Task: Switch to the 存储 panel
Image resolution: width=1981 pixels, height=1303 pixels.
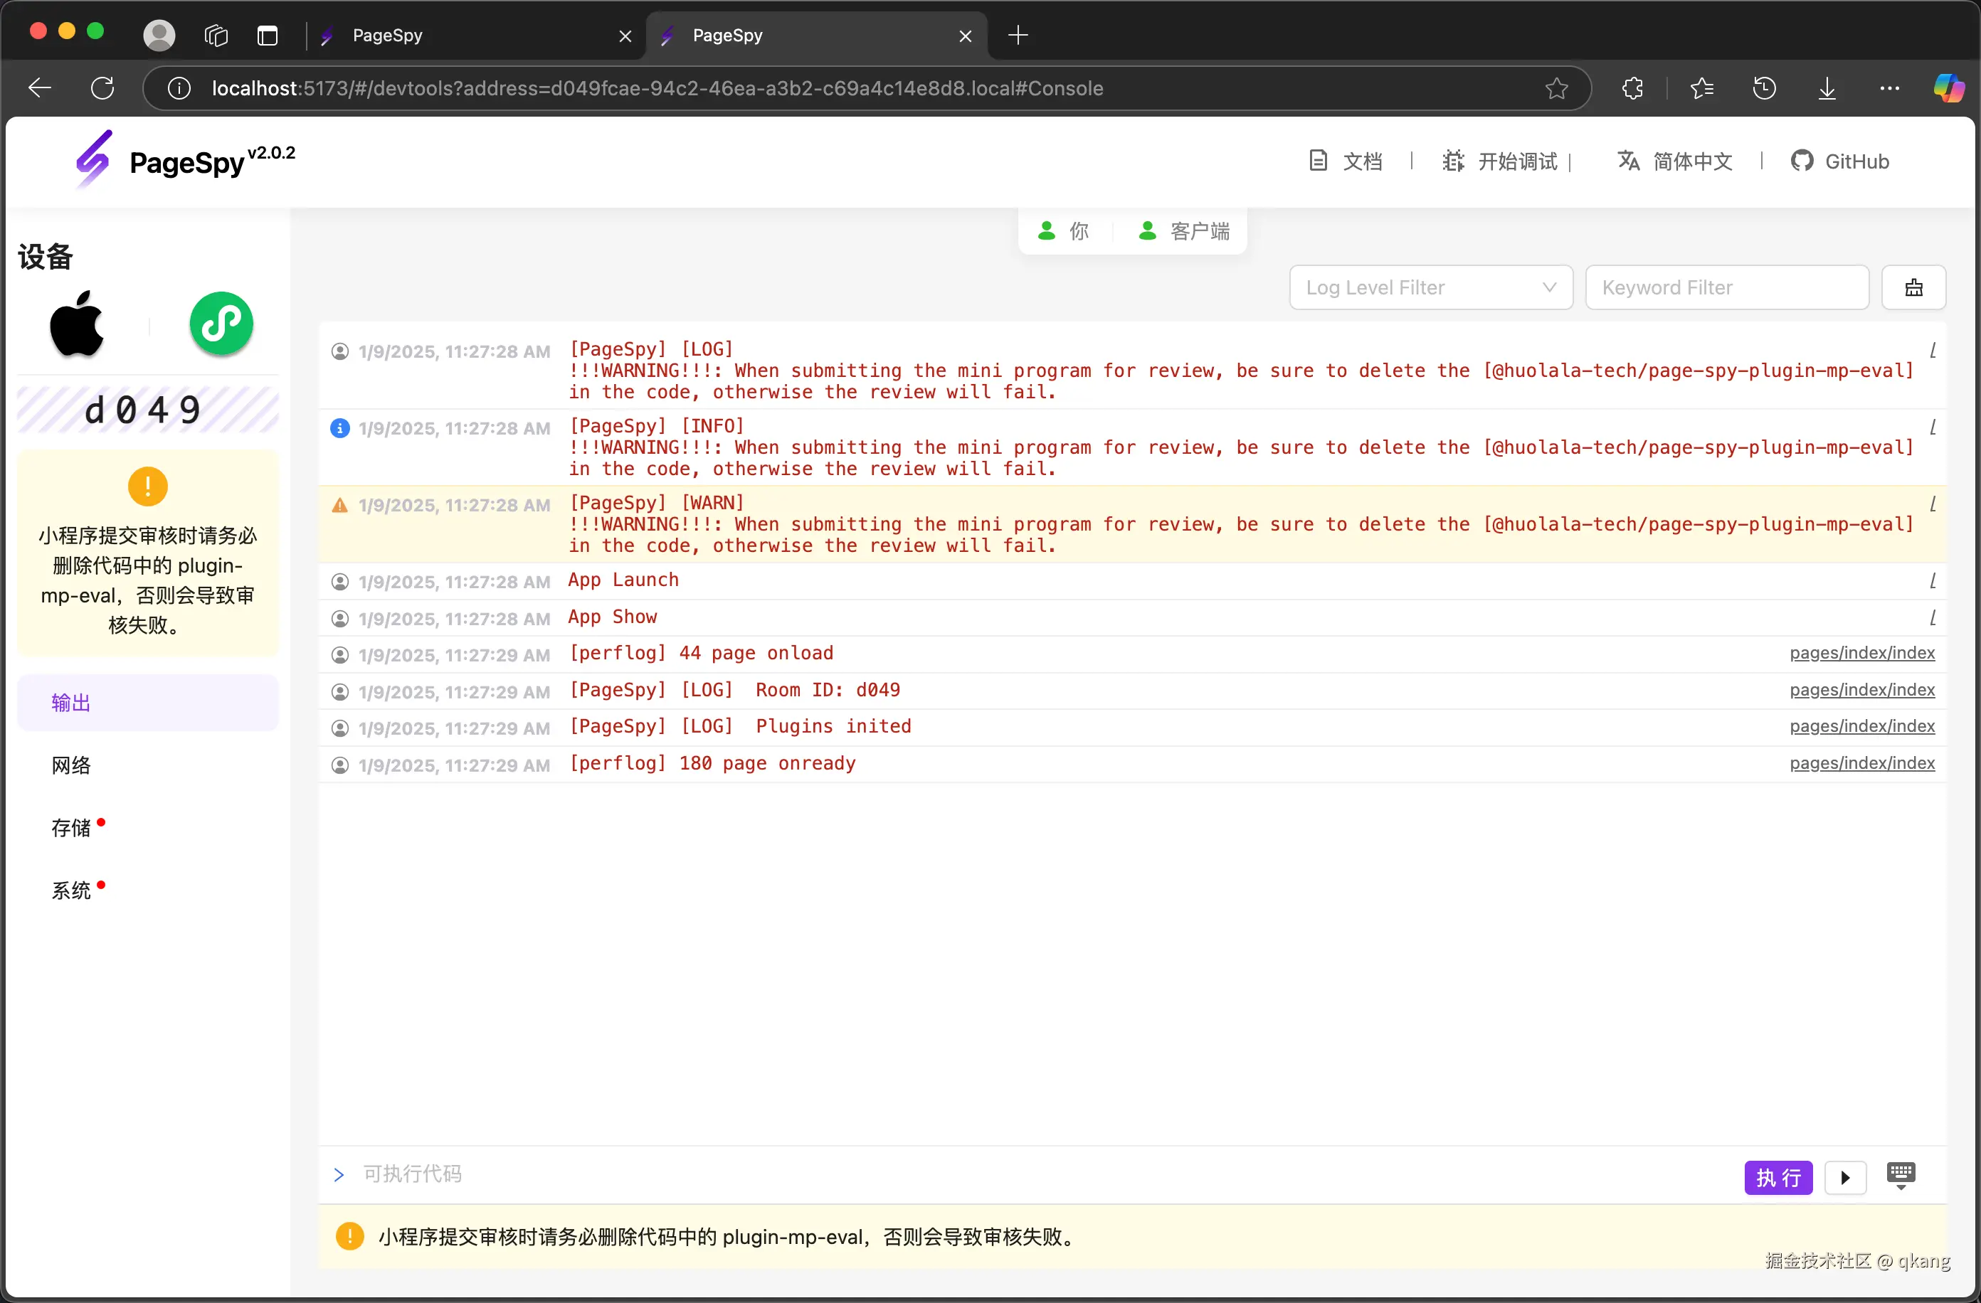Action: click(x=72, y=827)
